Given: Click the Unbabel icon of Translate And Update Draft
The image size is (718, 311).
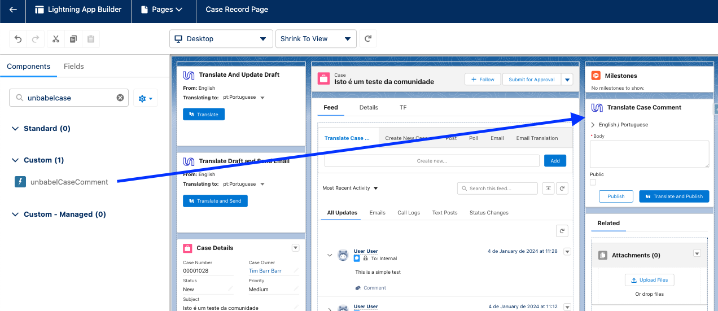Looking at the screenshot, I should coord(189,75).
